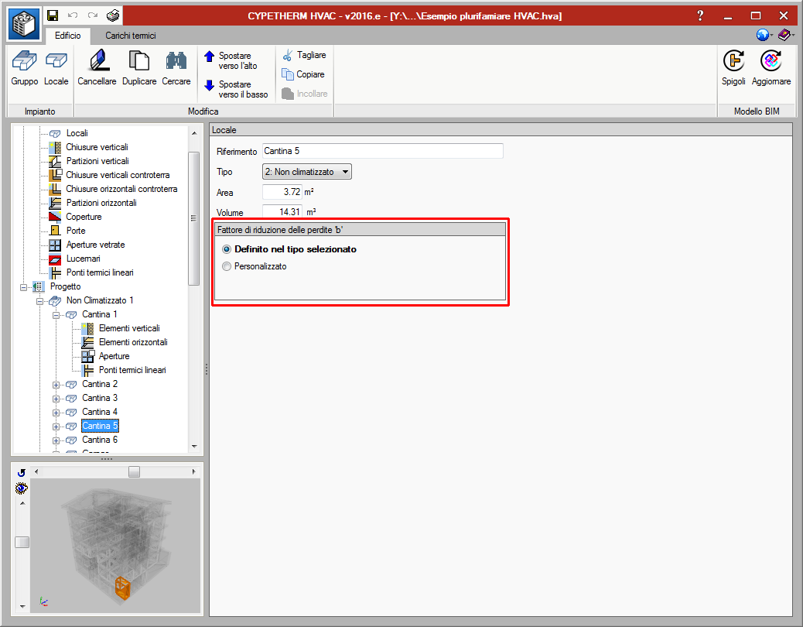Reset the 3D view rotation icon
Image resolution: width=803 pixels, height=627 pixels.
[22, 473]
